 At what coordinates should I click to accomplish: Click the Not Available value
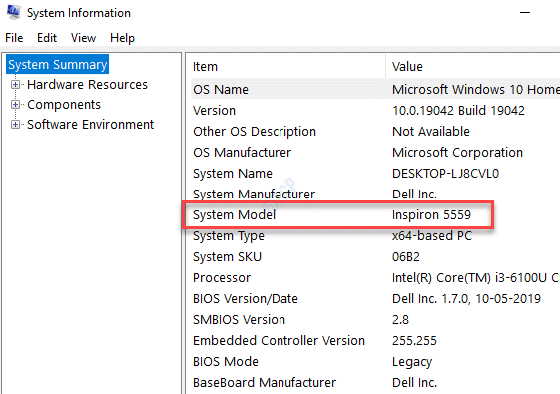[431, 132]
